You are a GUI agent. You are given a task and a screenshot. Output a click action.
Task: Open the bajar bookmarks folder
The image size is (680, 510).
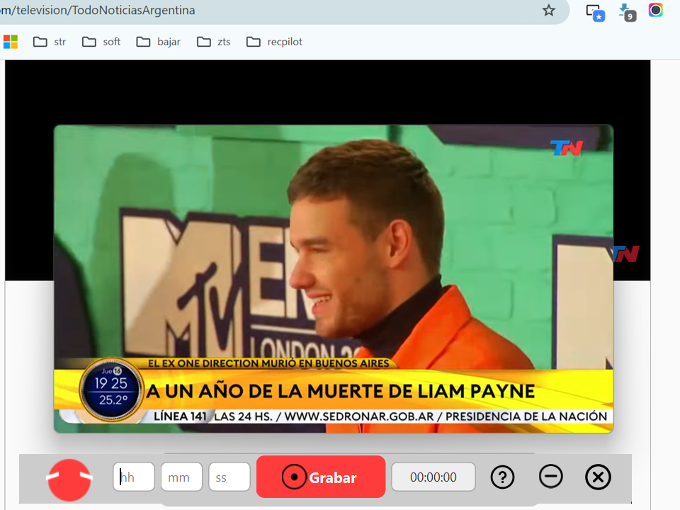pyautogui.click(x=159, y=42)
